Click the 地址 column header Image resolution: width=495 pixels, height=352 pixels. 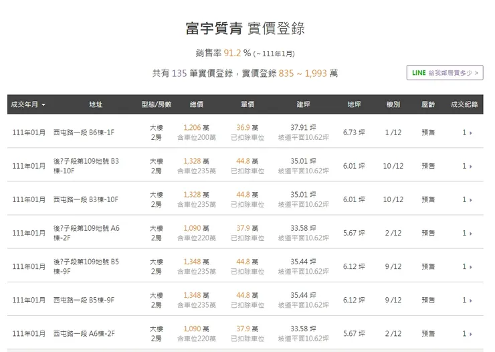click(96, 104)
